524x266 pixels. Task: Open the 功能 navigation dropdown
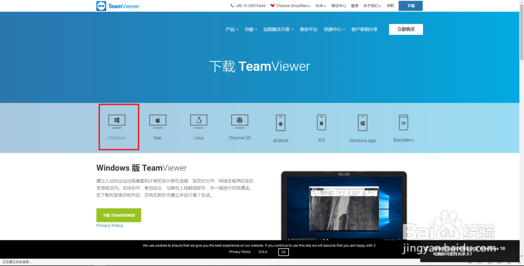(250, 29)
